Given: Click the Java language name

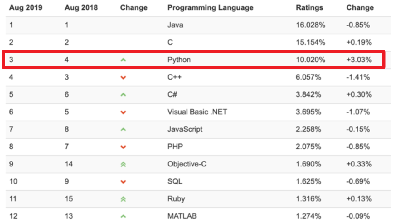Looking at the screenshot, I should click(175, 25).
